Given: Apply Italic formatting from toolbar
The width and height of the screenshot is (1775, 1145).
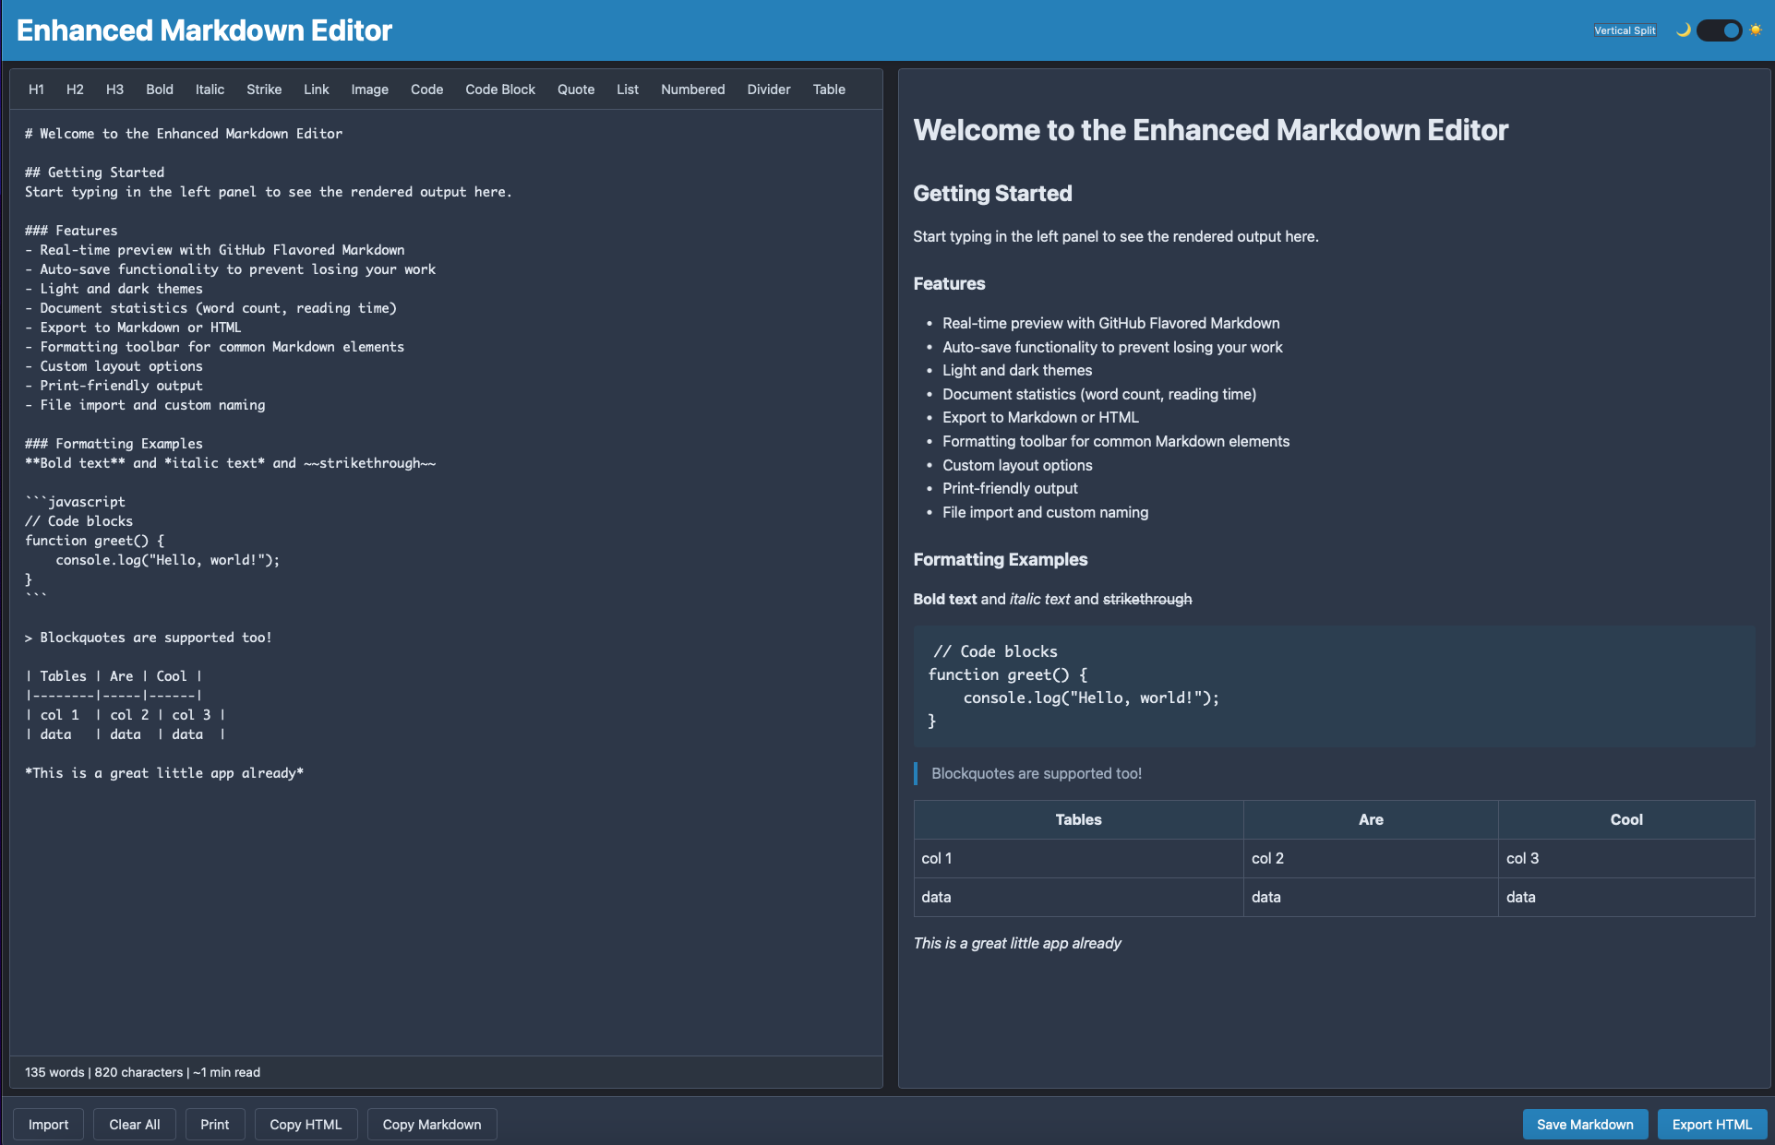Looking at the screenshot, I should tap(210, 89).
